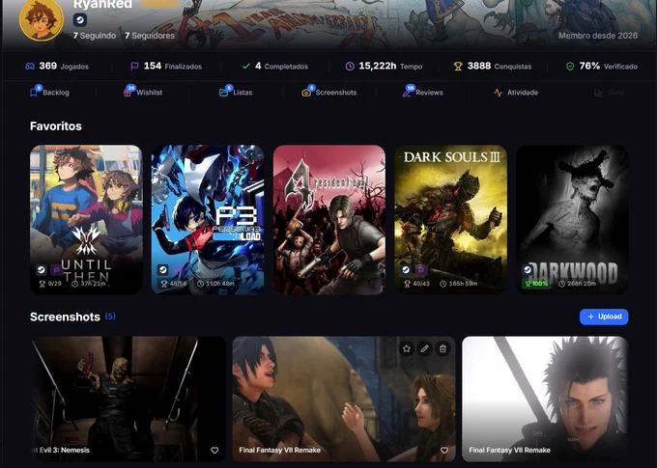Image resolution: width=657 pixels, height=468 pixels.
Task: Open the dimmed Stats tab
Action: [610, 93]
